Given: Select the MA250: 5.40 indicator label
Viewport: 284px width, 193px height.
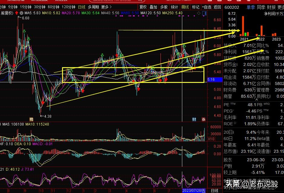Looking at the screenshot, I should [x=173, y=13].
